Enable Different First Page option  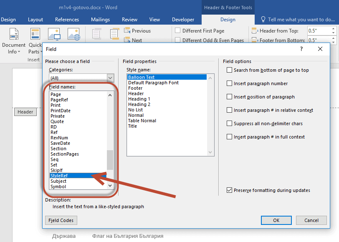[x=177, y=30]
